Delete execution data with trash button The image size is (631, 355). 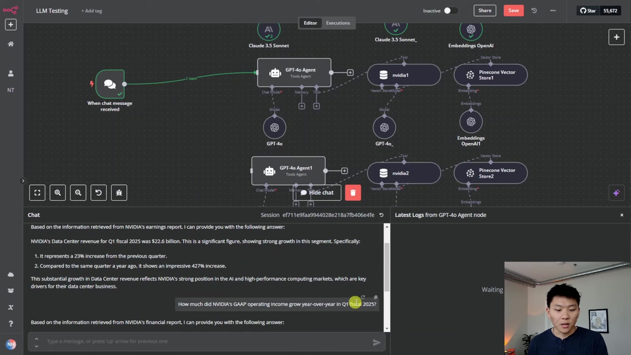pos(353,193)
